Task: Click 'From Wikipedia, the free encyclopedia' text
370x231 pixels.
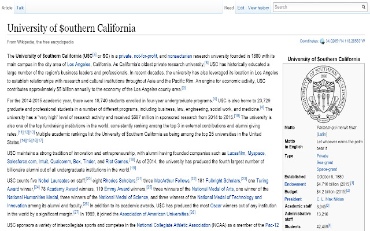Action: pyautogui.click(x=40, y=42)
